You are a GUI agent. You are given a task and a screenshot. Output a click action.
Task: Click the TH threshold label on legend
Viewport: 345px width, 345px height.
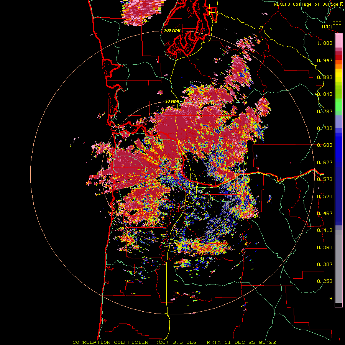(x=329, y=299)
